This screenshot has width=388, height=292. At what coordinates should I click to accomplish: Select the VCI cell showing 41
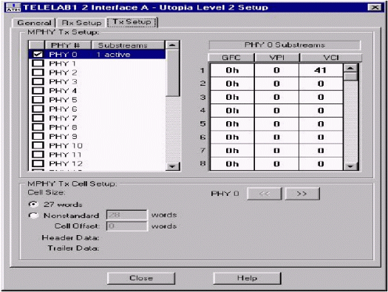point(321,70)
